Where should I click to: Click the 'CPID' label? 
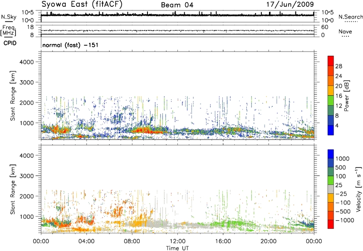click(x=10, y=43)
